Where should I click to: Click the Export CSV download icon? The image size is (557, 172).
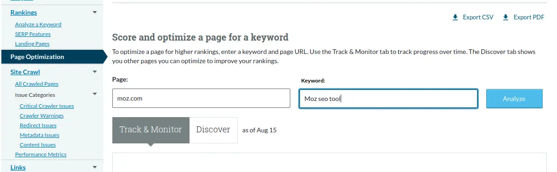(455, 18)
